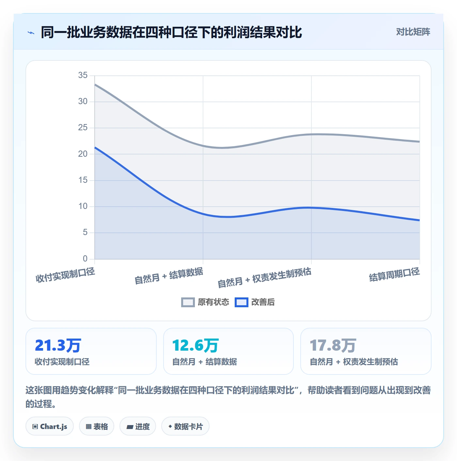Viewport: 457px width, 461px height.
Task: Click the 数据卡片 tag
Action: (185, 426)
